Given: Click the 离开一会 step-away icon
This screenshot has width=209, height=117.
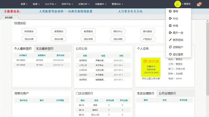Looking at the screenshot, I should click(170, 33).
